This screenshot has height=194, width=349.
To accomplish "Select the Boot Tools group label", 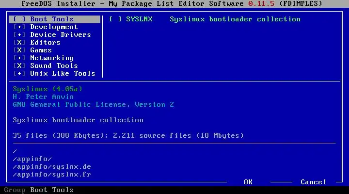I will [x=52, y=19].
